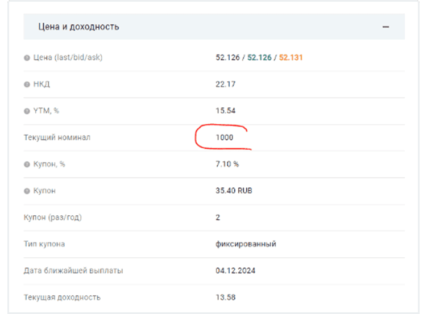Click the green bid price value
The image size is (427, 314).
[259, 57]
